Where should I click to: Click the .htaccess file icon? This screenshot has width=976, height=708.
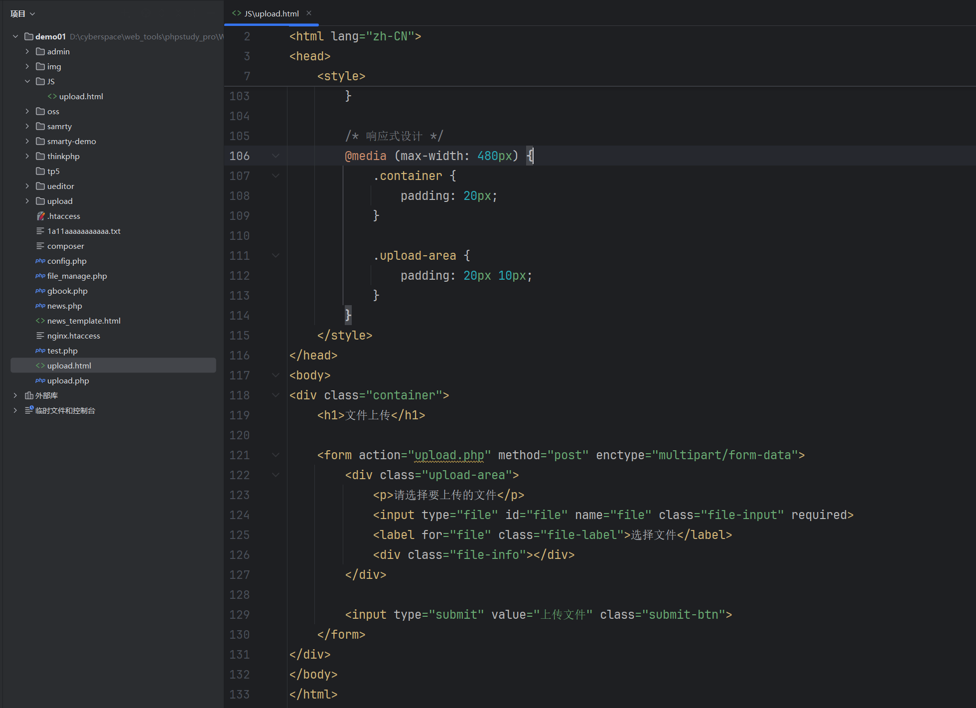tap(41, 216)
